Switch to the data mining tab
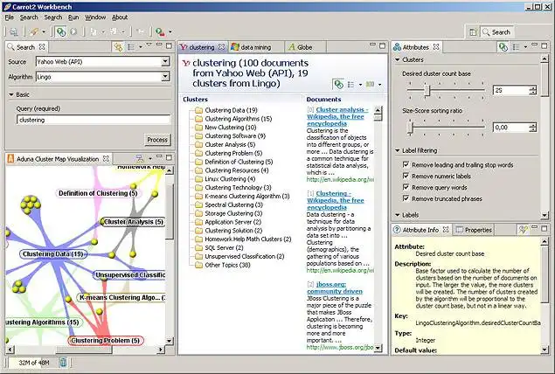Viewport: 555px width, 374px height. pos(255,46)
